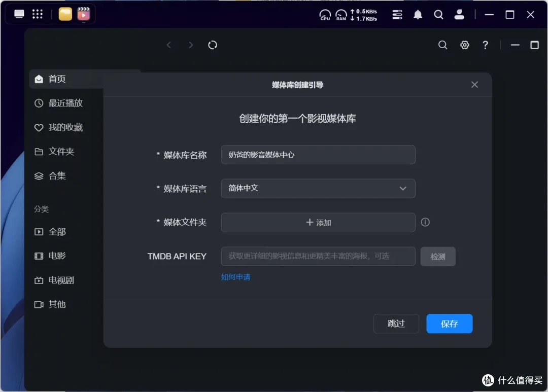The width and height of the screenshot is (548, 392).
Task: Switch to the pink video player app icon
Action: pos(84,14)
